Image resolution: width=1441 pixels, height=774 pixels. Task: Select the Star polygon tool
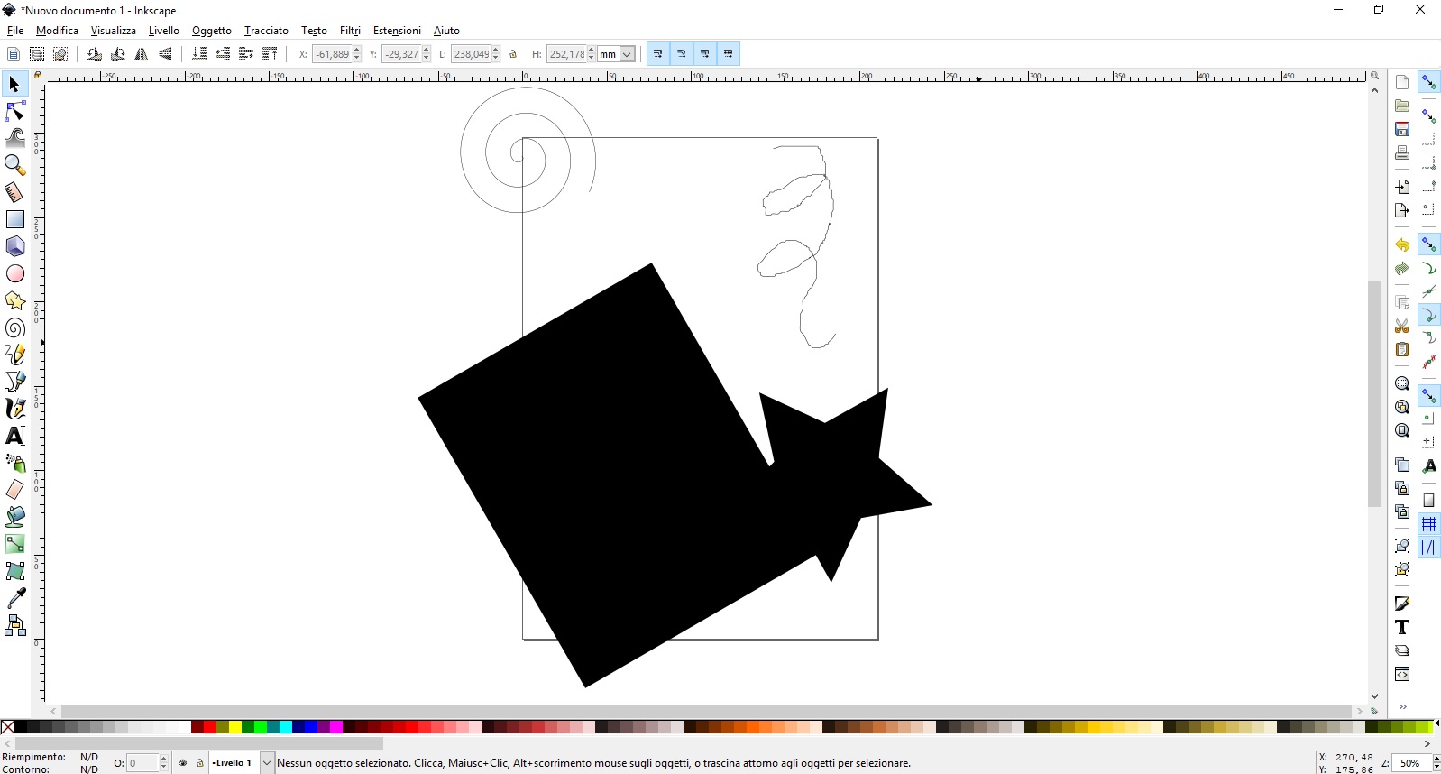(14, 300)
